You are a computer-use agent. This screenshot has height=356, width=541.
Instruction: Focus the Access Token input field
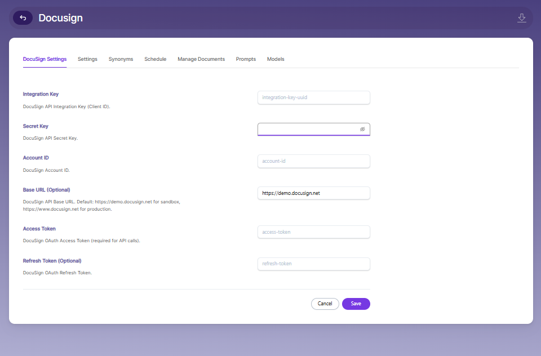pos(314,232)
